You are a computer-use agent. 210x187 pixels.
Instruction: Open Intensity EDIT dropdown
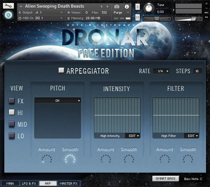tap(133, 136)
